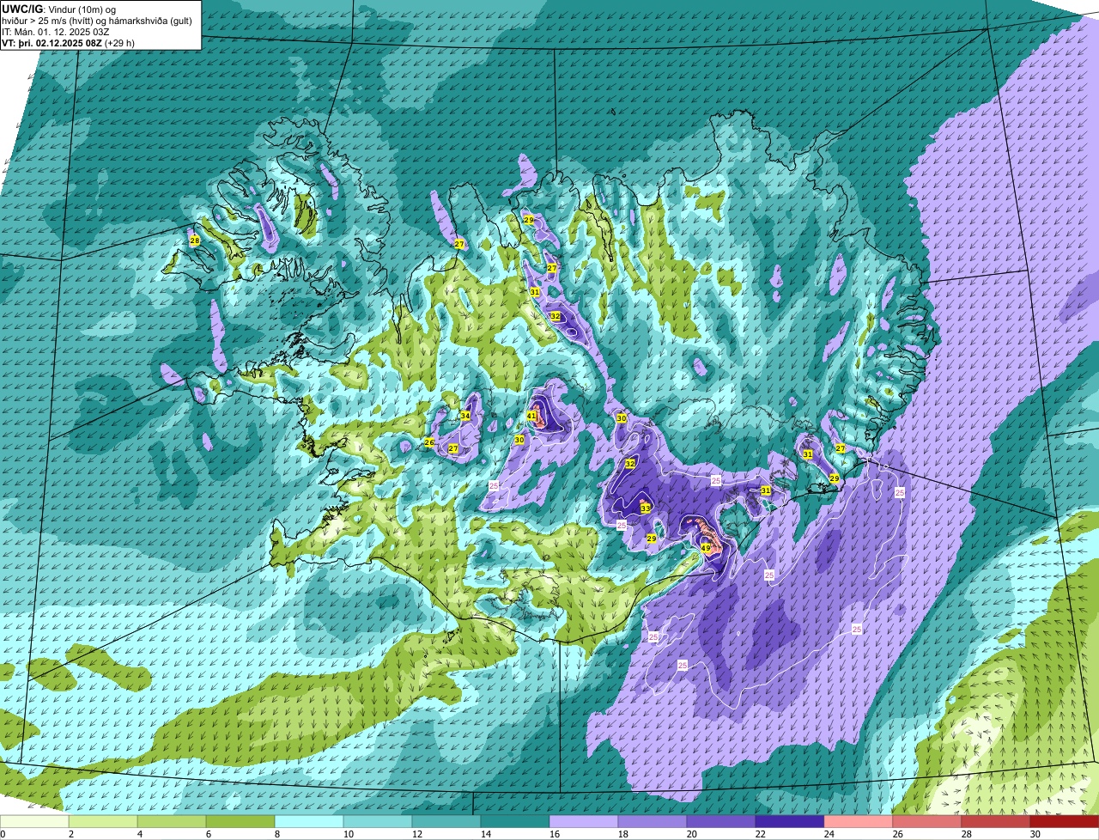1099x840 pixels.
Task: Click the 8–10 m/s light cyan legend swatch
Action: tap(309, 821)
